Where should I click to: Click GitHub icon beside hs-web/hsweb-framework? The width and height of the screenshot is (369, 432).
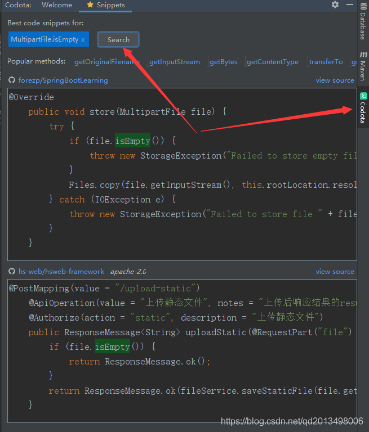click(x=12, y=271)
